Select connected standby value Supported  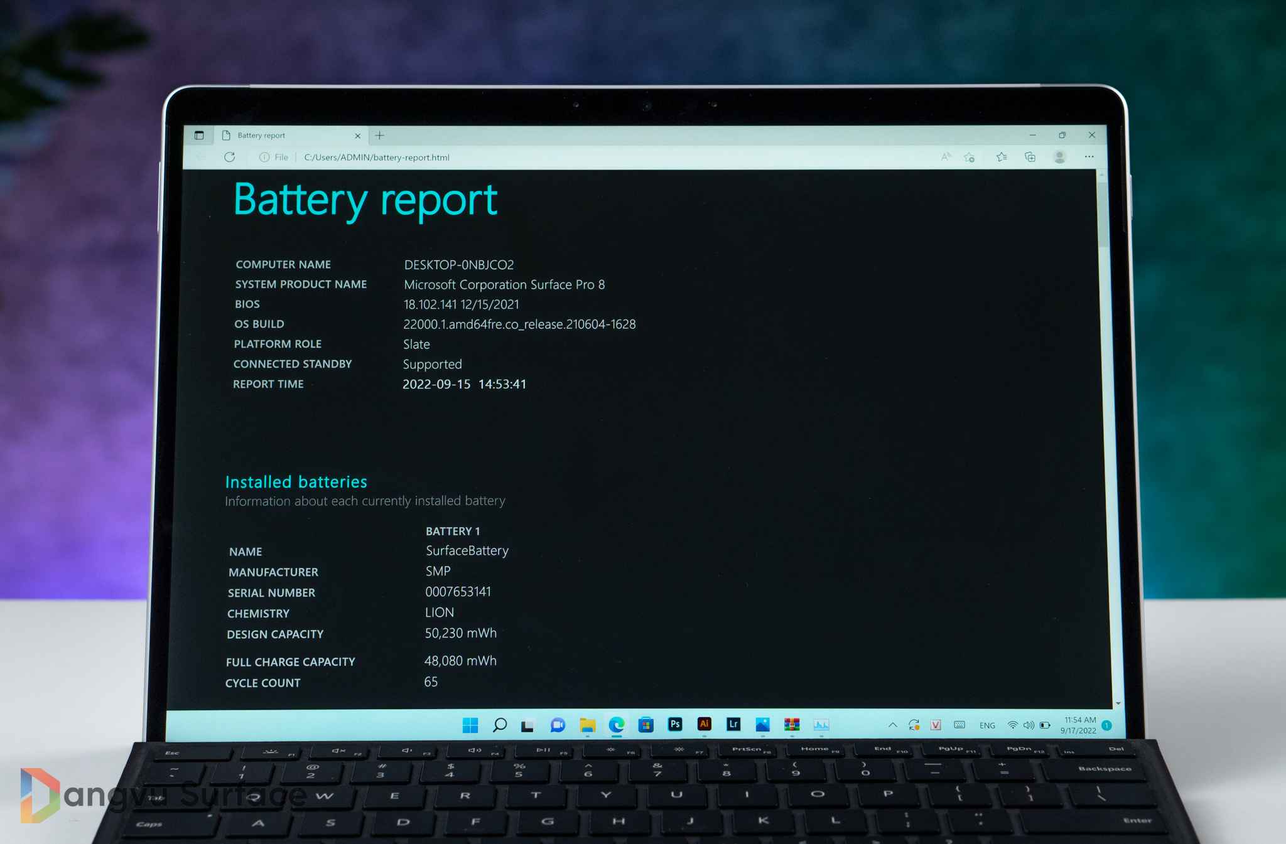point(432,365)
